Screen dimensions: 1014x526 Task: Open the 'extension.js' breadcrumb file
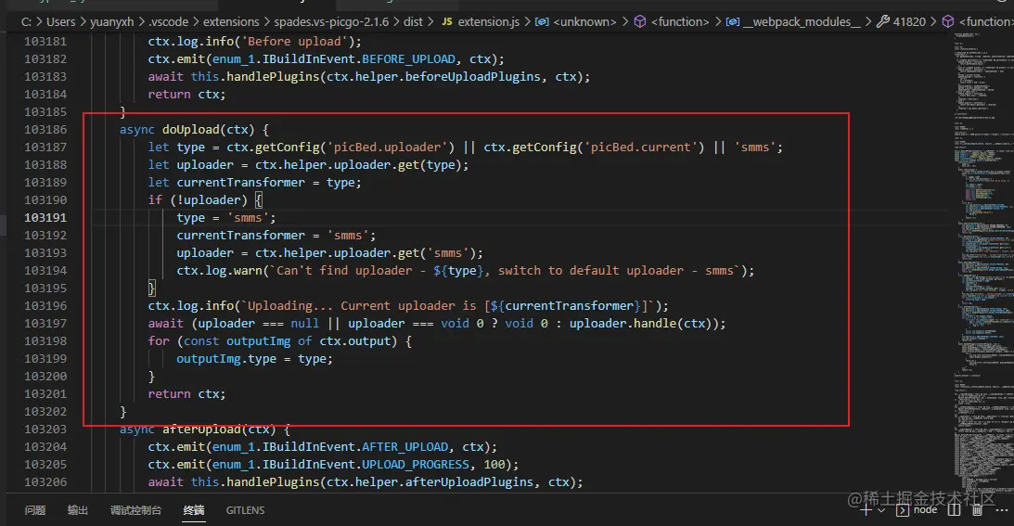click(x=488, y=21)
